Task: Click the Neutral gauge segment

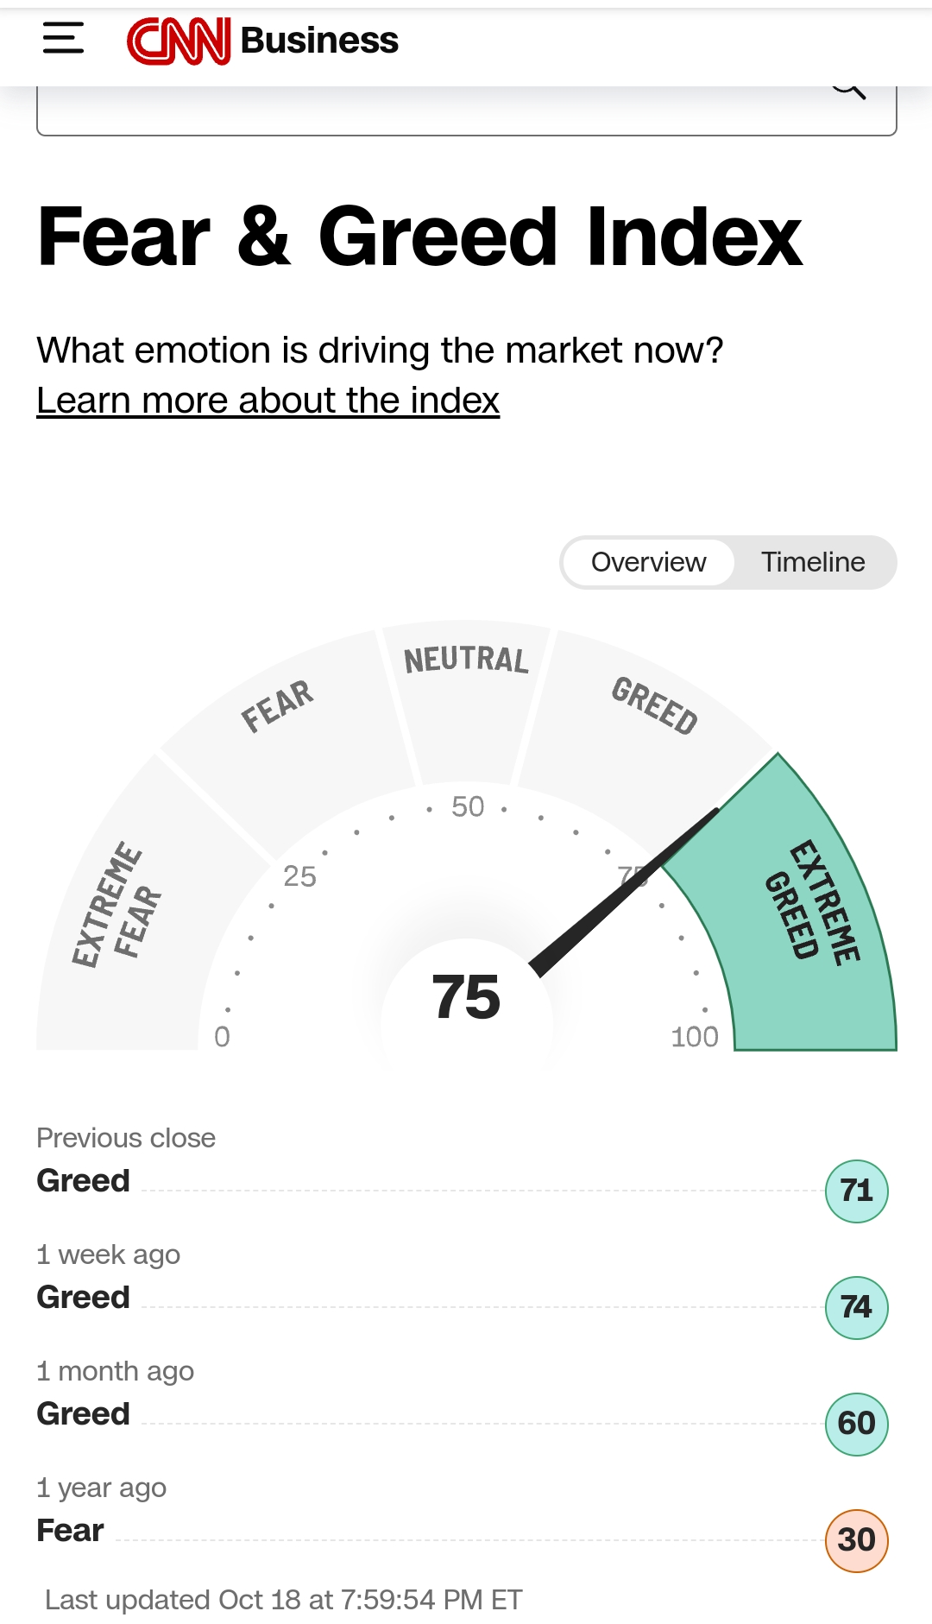Action: [x=466, y=691]
